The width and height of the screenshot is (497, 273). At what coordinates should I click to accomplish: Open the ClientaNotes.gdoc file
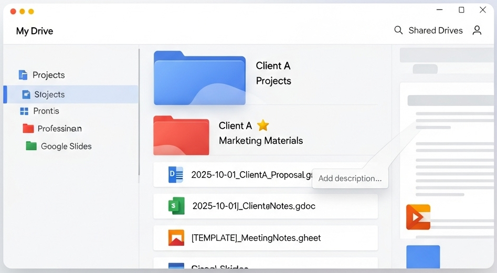(x=266, y=206)
